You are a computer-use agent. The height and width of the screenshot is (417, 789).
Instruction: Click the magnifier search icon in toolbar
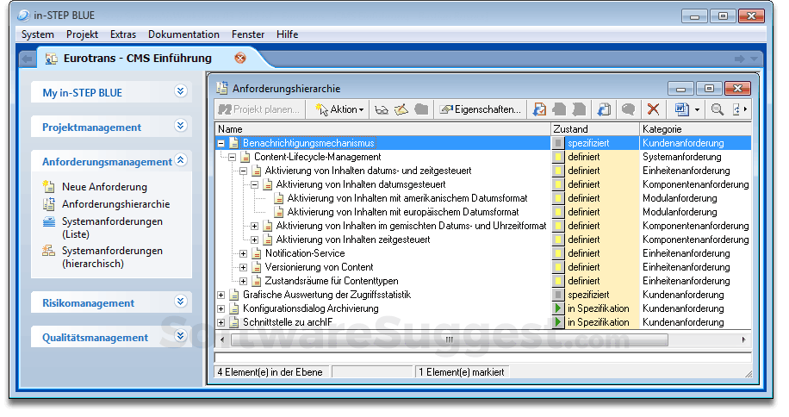(717, 109)
